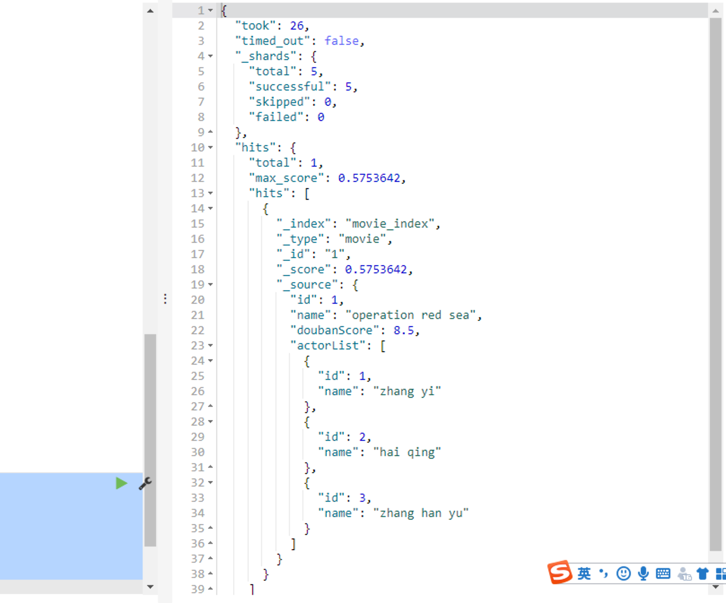Screen dimensions: 726x603
Task: Open the Sogou user account icon
Action: (x=684, y=573)
